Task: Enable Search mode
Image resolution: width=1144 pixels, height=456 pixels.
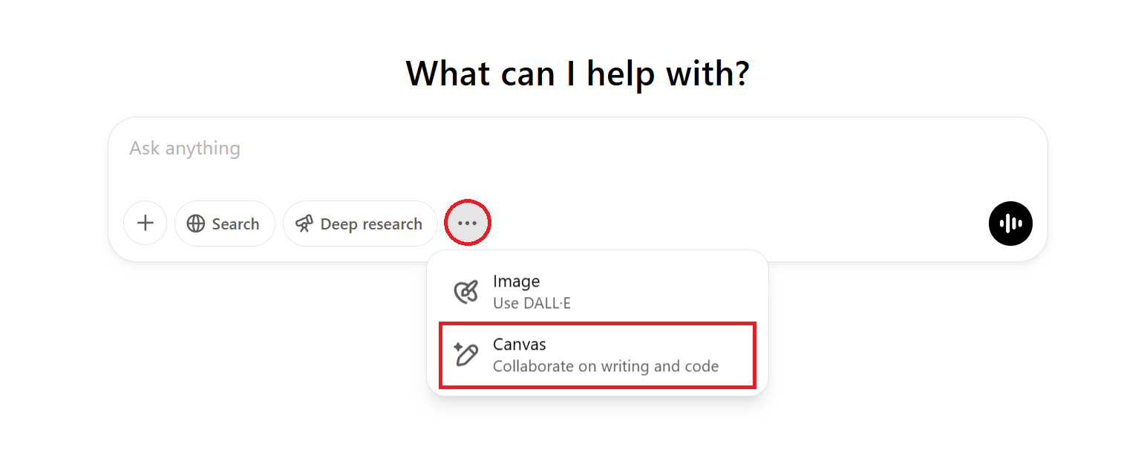Action: click(225, 223)
